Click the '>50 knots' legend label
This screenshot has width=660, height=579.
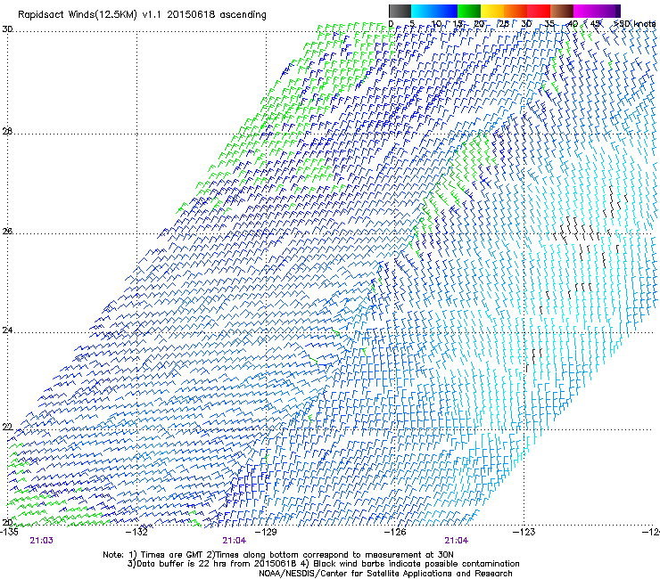pyautogui.click(x=635, y=24)
